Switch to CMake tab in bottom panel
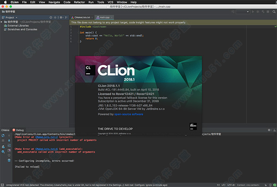The width and height of the screenshot is (277, 187). pyautogui.click(x=5, y=130)
